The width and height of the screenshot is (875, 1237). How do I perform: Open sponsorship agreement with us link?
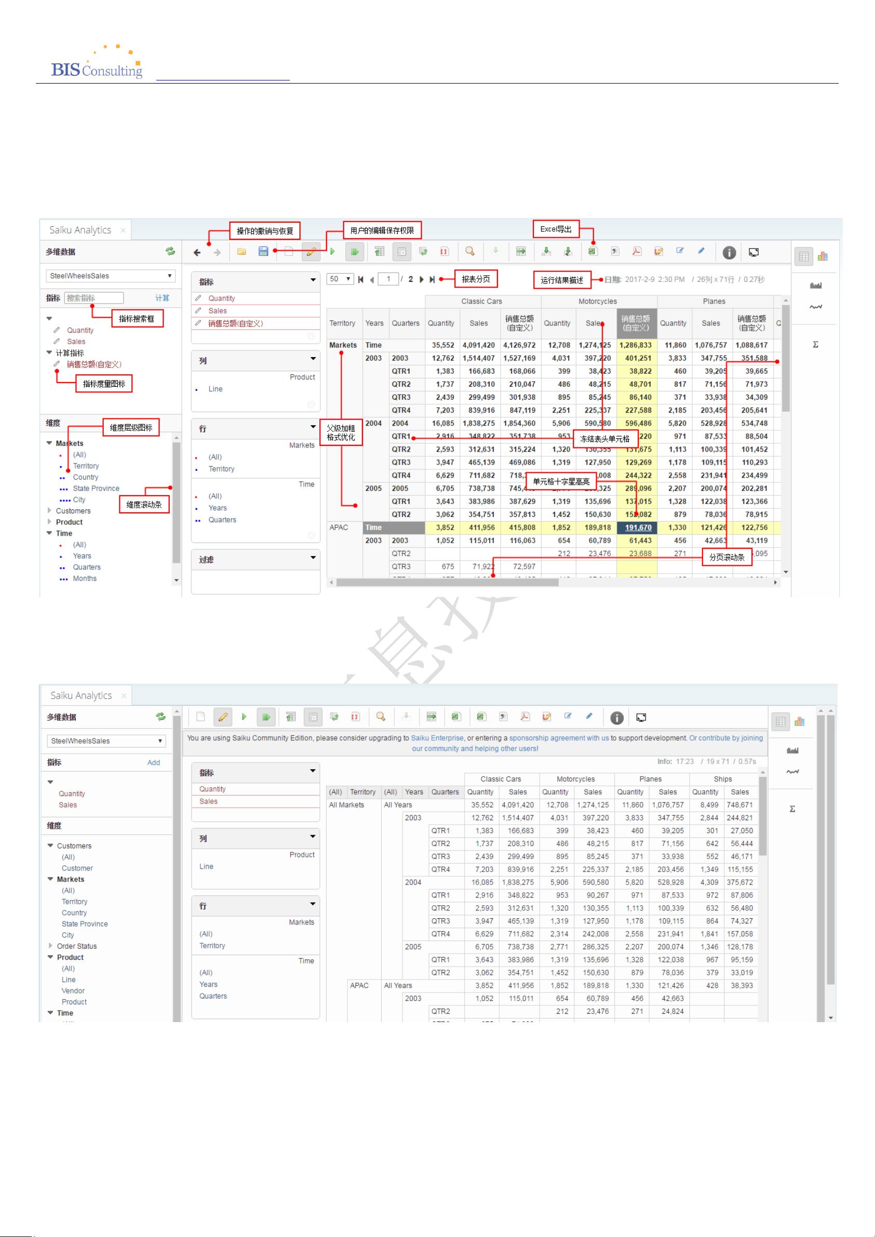click(559, 738)
